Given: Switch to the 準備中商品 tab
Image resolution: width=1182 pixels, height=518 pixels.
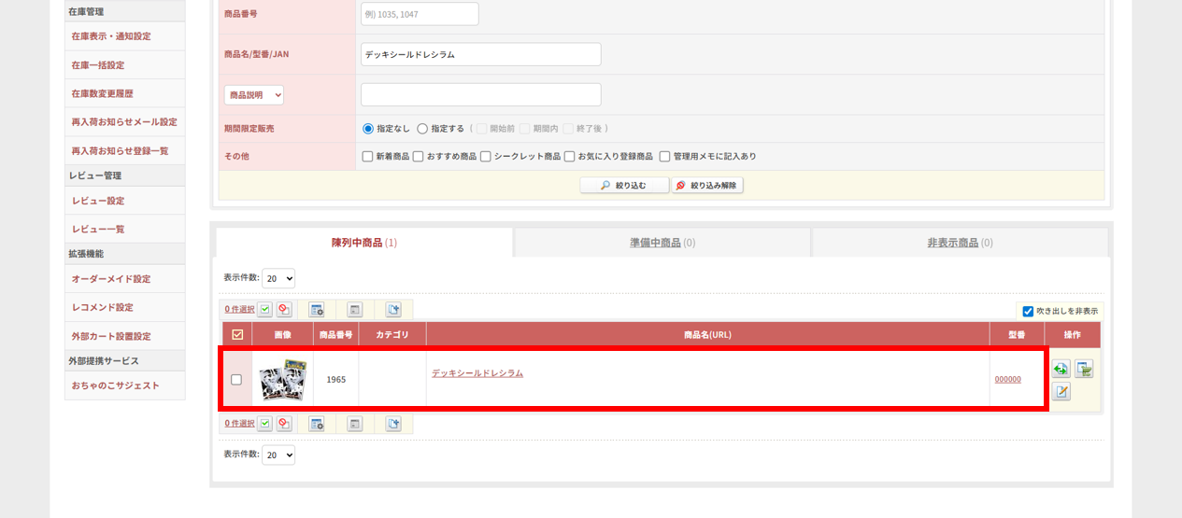Looking at the screenshot, I should point(662,243).
